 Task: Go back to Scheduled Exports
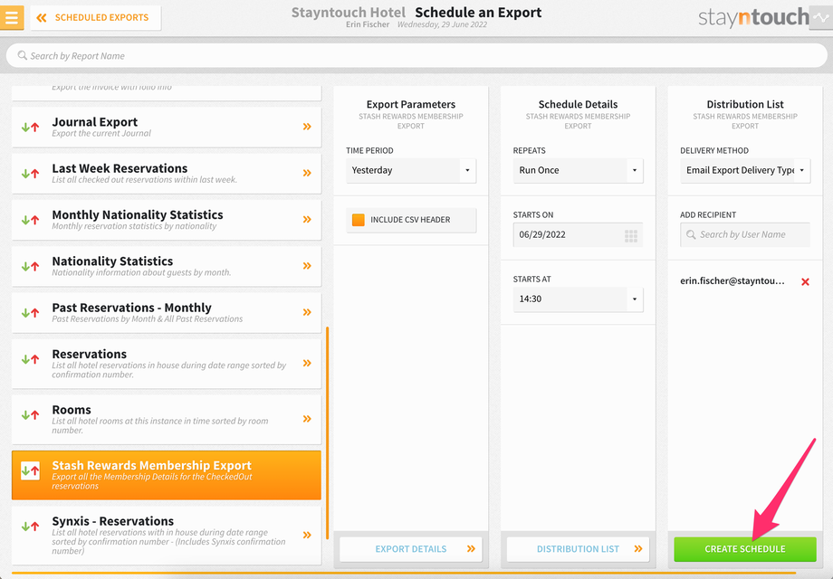pos(96,17)
